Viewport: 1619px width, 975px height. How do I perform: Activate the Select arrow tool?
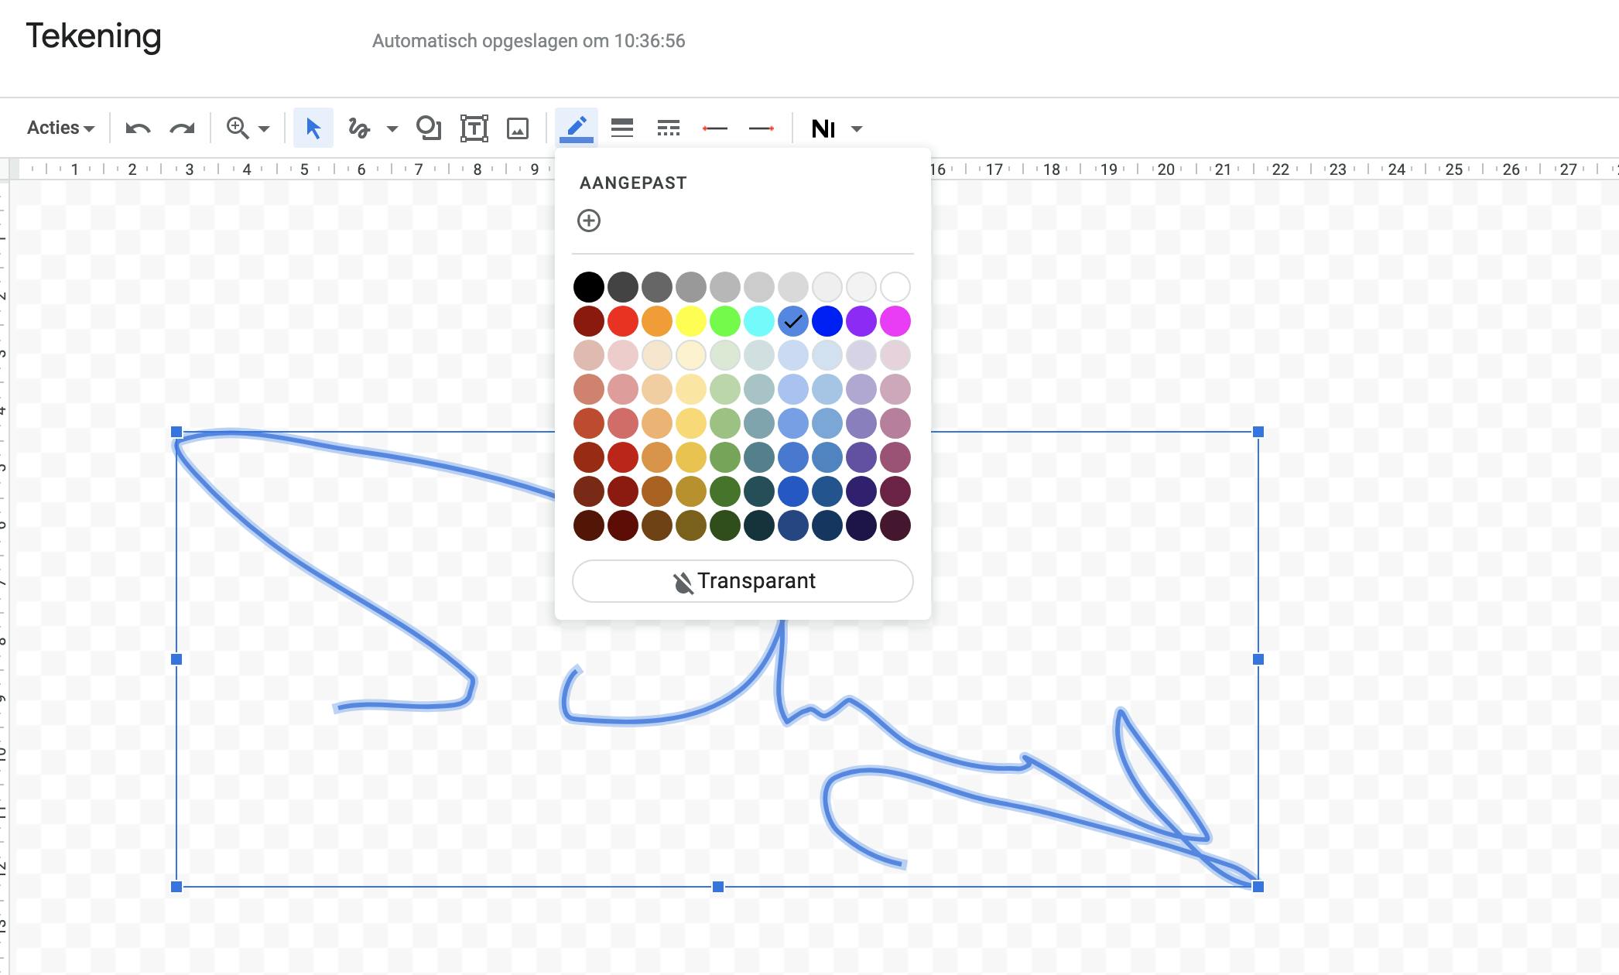coord(313,128)
